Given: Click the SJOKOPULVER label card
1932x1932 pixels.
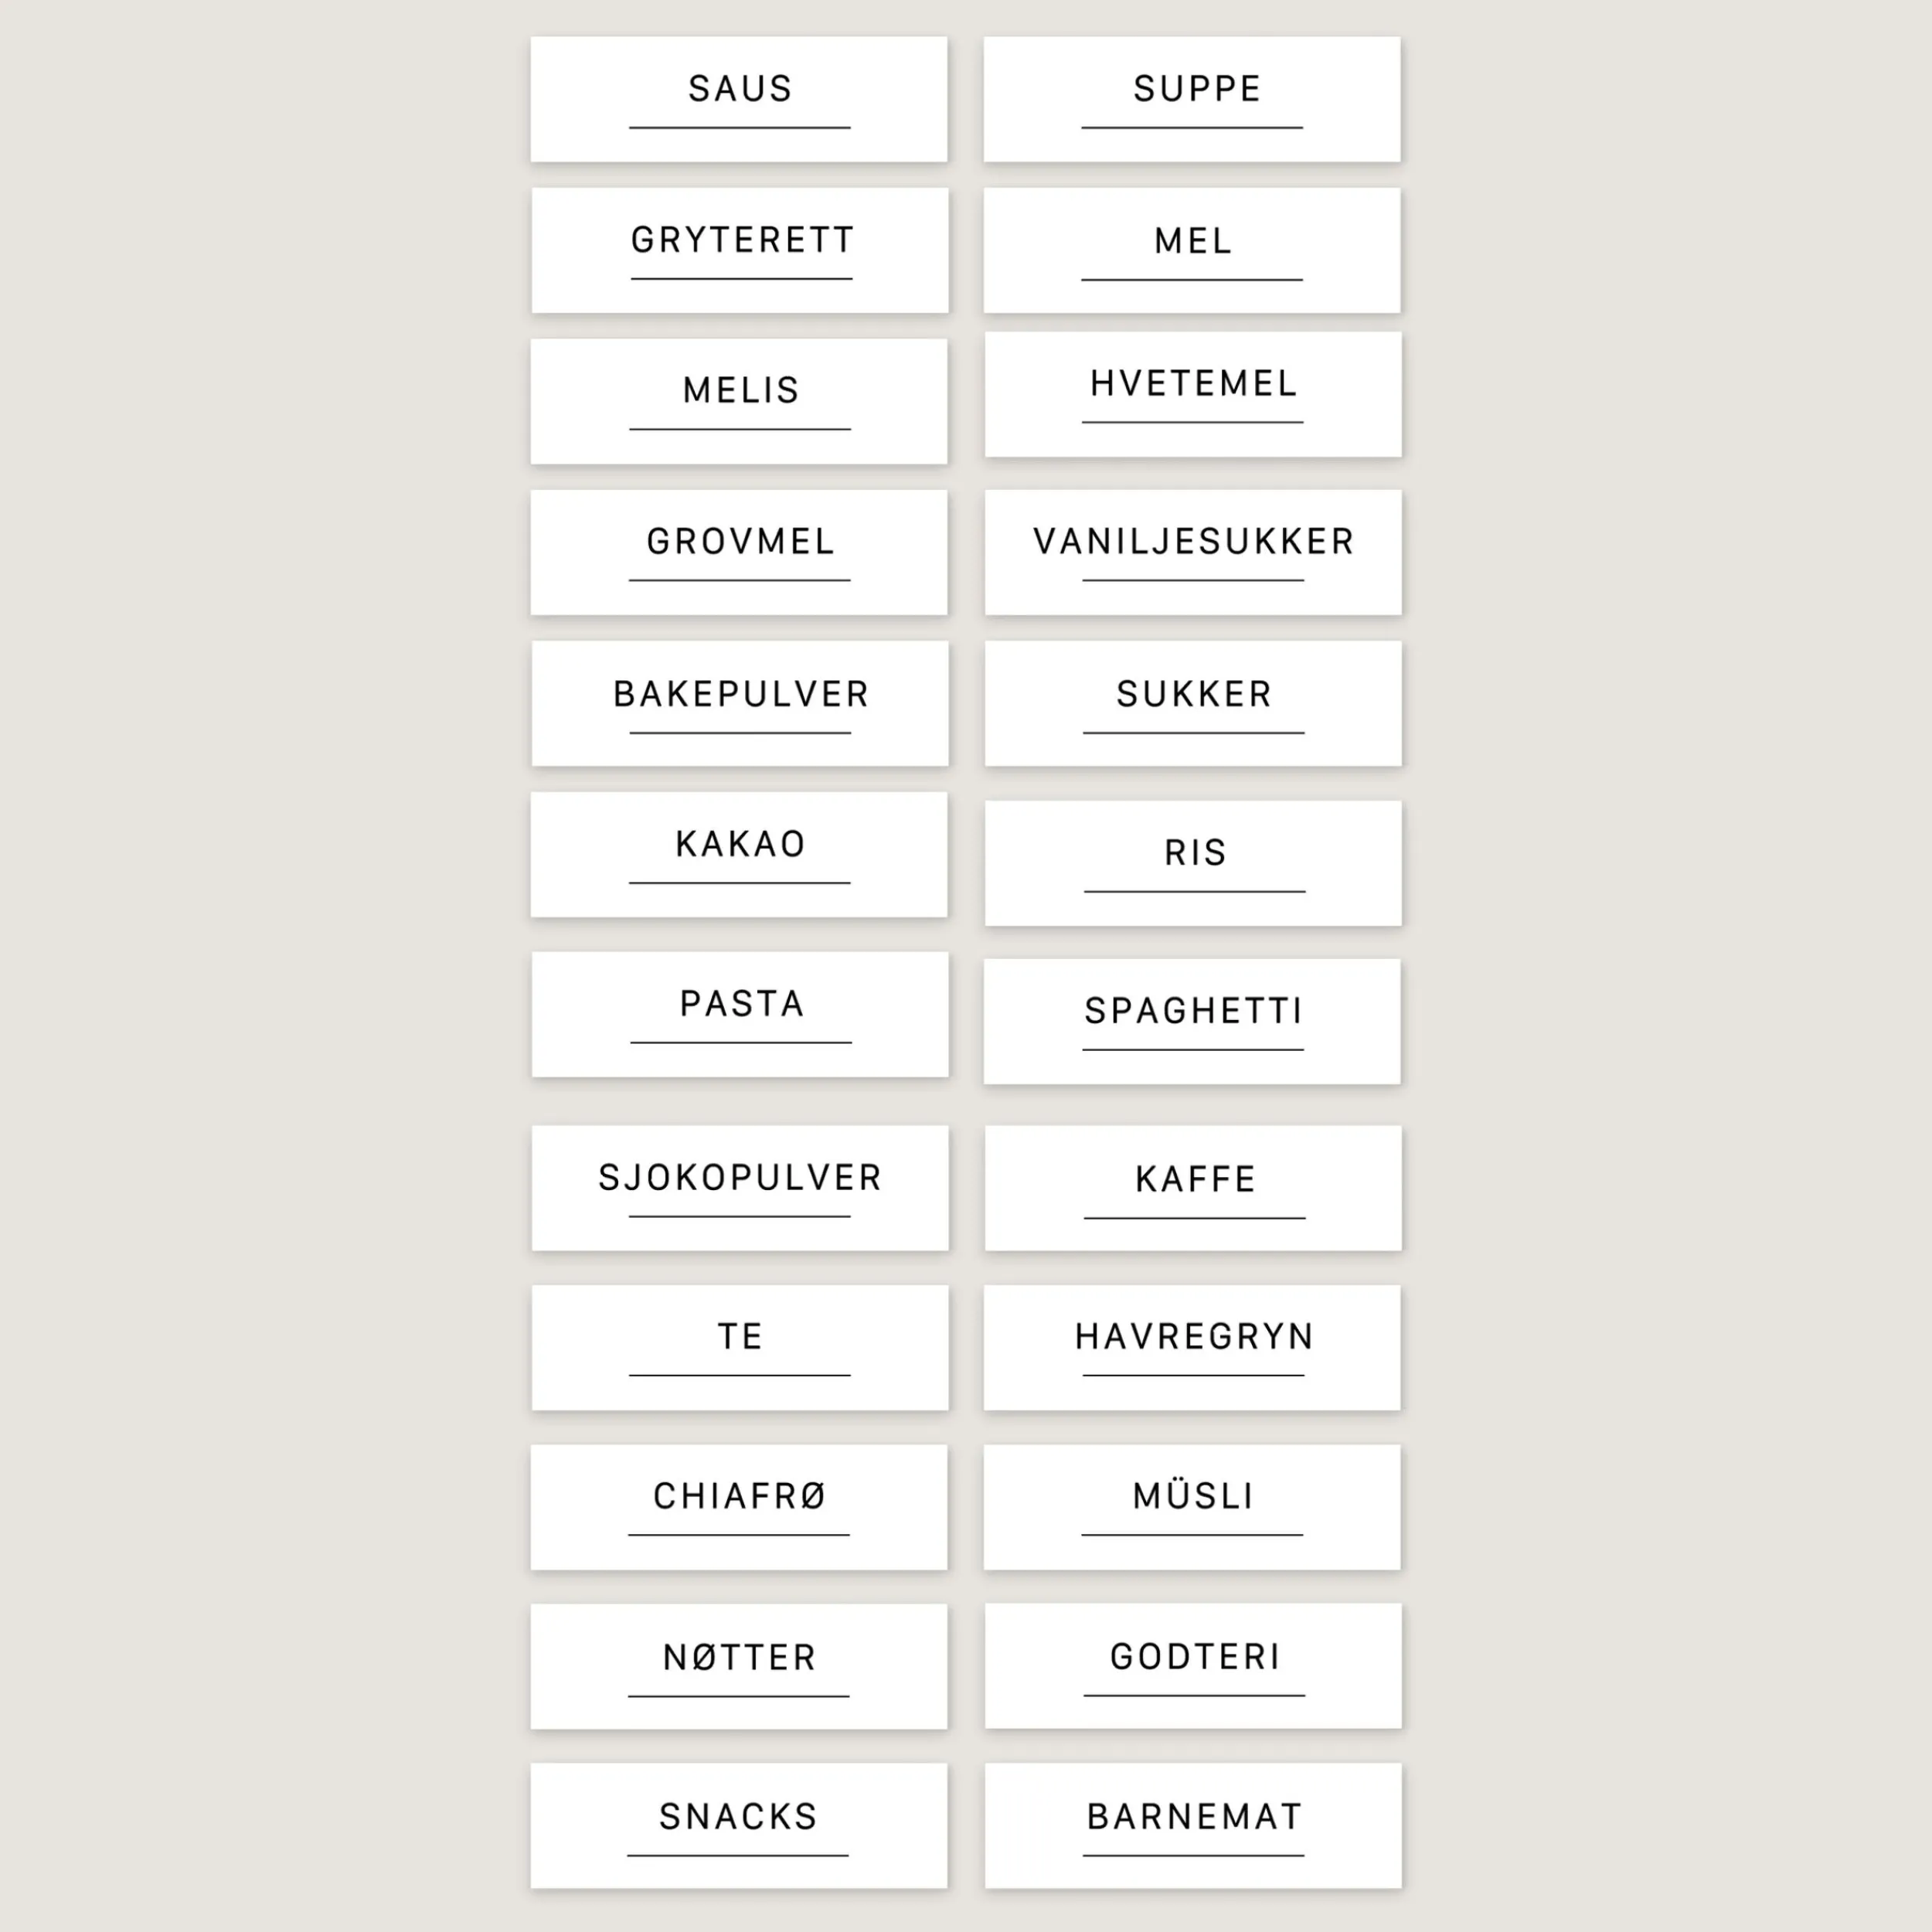Looking at the screenshot, I should (740, 1188).
